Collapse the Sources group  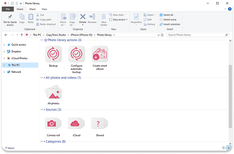coord(42,110)
